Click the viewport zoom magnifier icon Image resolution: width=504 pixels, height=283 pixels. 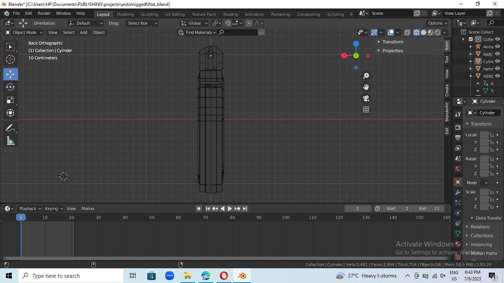[366, 76]
